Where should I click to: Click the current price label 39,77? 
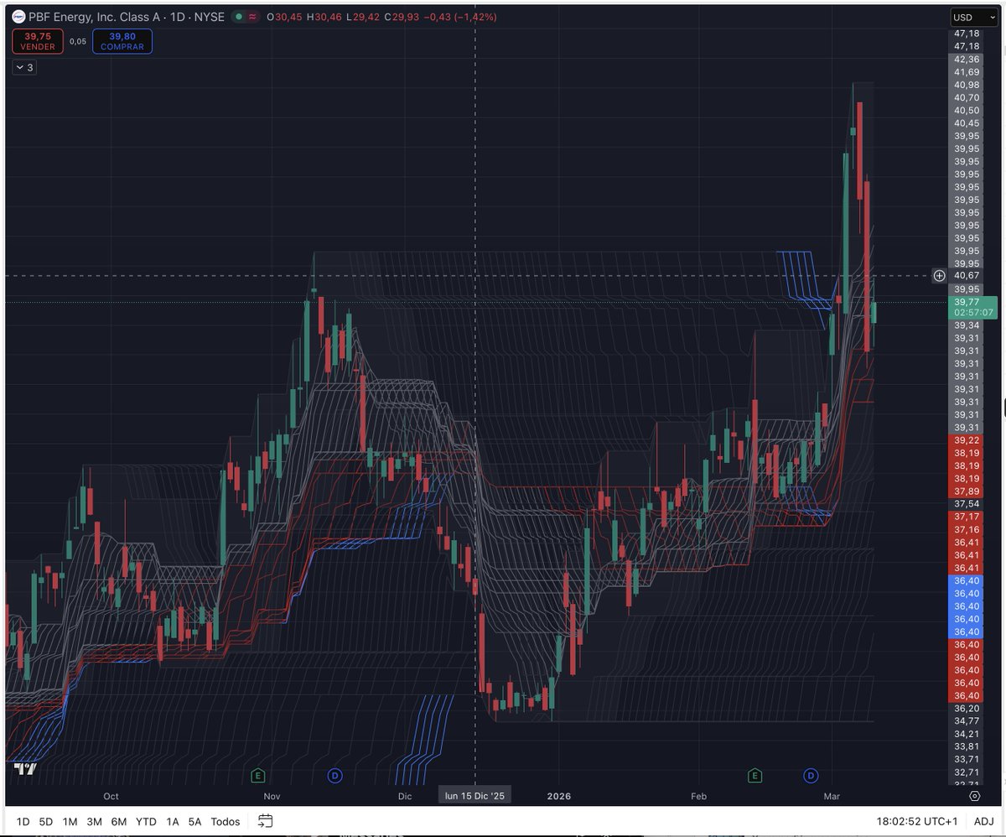(x=972, y=306)
